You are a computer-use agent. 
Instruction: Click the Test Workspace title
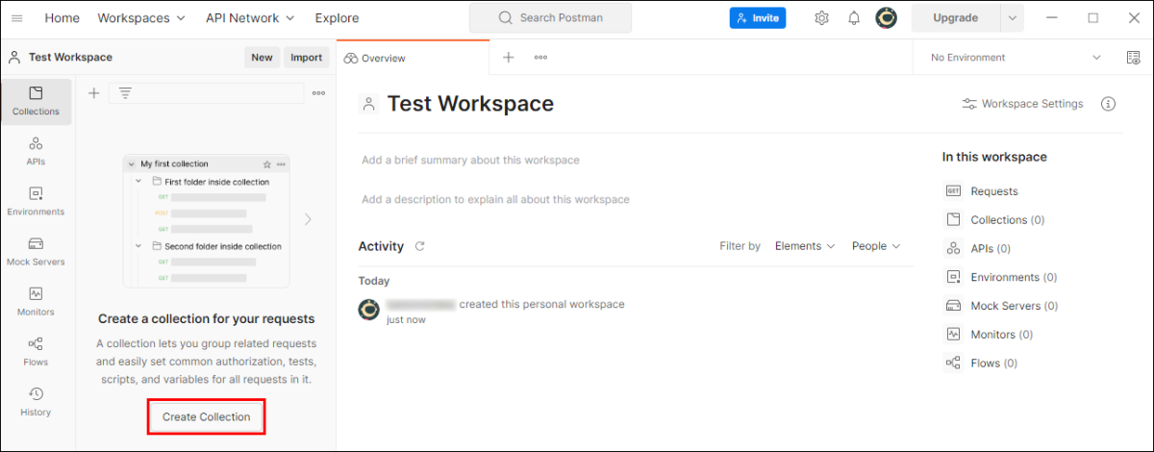pyautogui.click(x=470, y=104)
